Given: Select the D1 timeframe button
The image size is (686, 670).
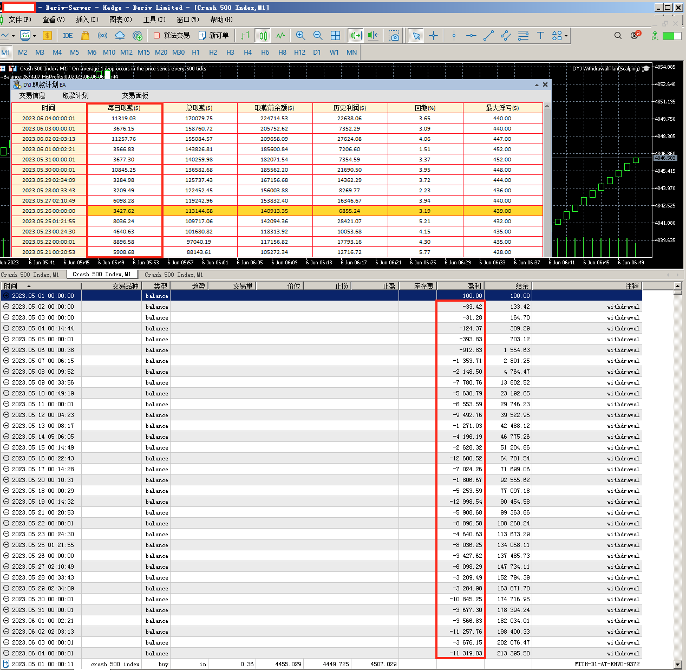Looking at the screenshot, I should (x=317, y=53).
